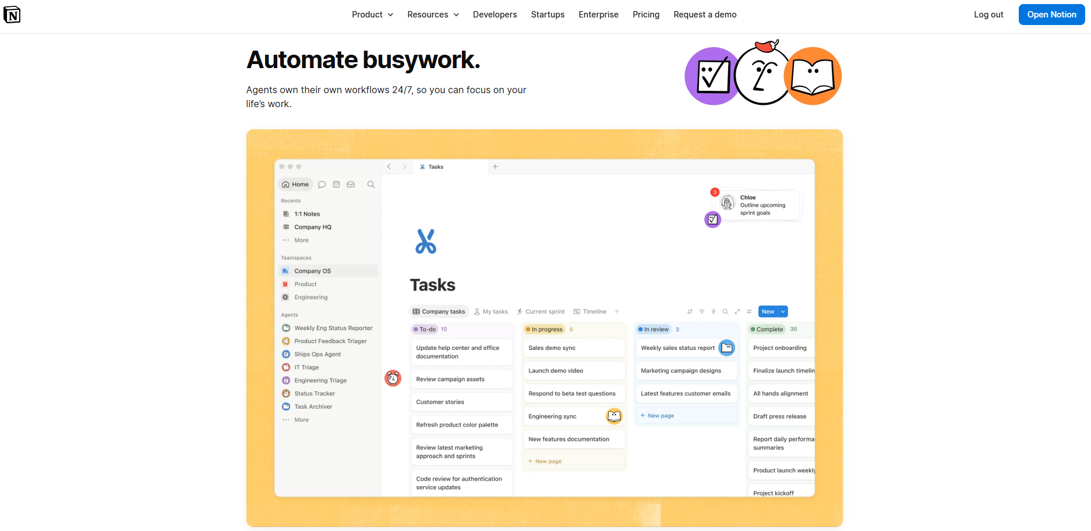Expand More under Recents

[x=301, y=240]
